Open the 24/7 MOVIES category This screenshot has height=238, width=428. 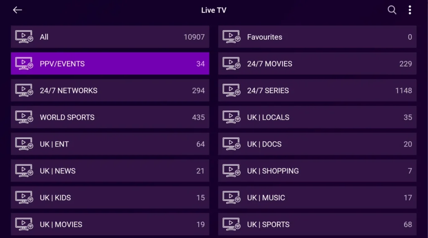(317, 64)
